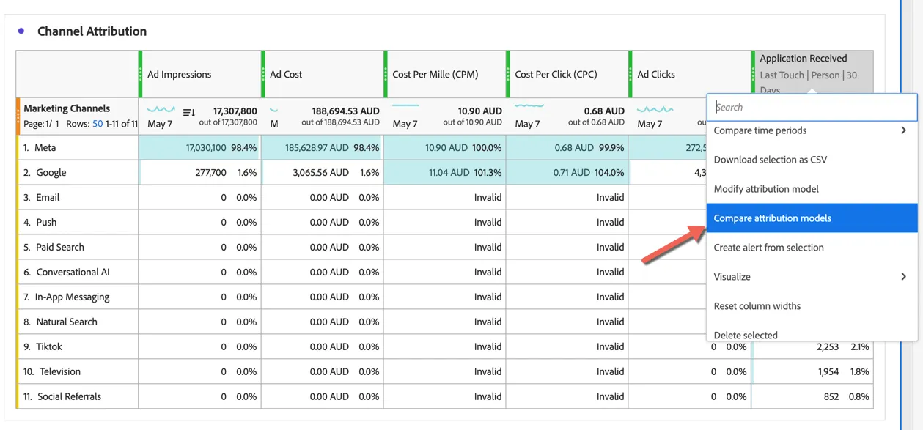This screenshot has height=430, width=923.
Task: Change rows per page via the 50 link
Action: point(98,124)
